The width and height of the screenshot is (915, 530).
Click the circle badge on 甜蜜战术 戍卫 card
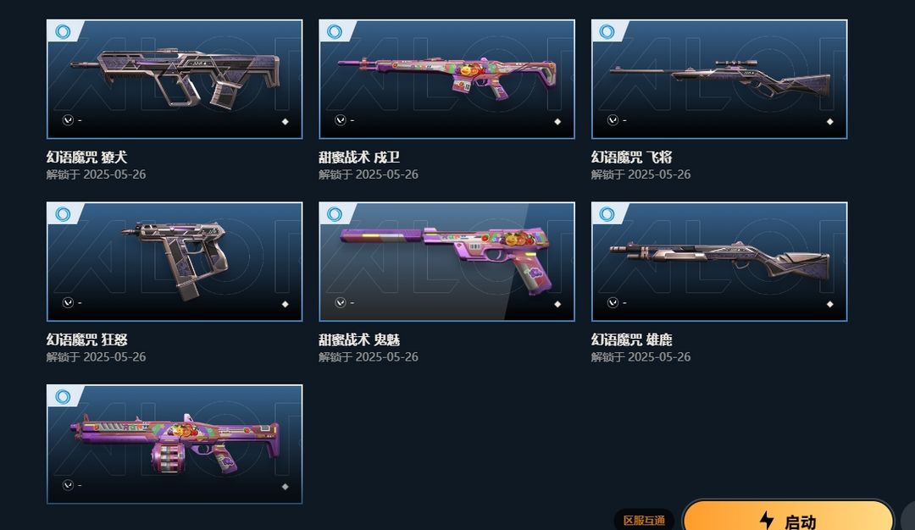pos(335,31)
